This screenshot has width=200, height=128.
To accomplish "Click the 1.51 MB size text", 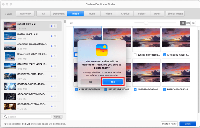I will (x=22, y=28).
